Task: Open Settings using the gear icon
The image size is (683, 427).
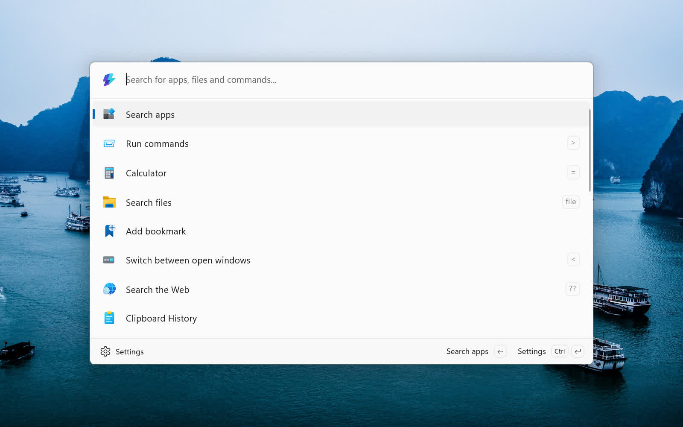Action: coord(105,351)
